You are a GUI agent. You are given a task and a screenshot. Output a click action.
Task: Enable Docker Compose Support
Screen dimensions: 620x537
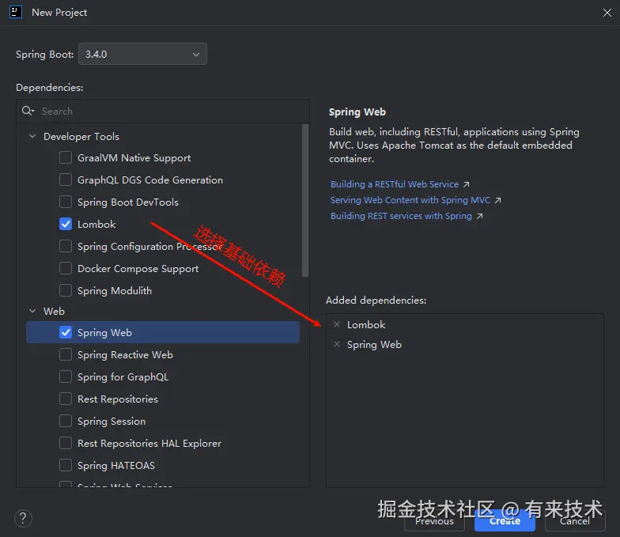tap(66, 268)
